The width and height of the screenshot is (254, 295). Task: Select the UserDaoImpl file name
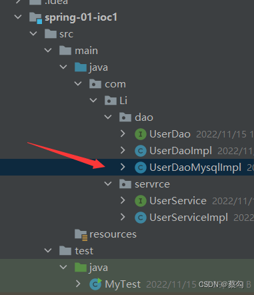(x=181, y=151)
